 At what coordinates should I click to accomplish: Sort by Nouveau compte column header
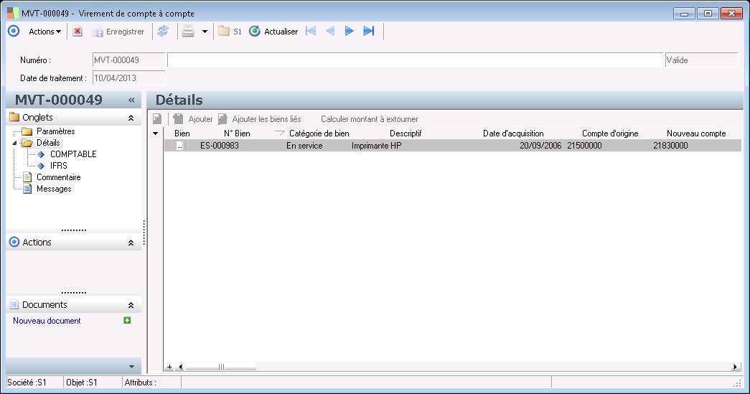[696, 133]
